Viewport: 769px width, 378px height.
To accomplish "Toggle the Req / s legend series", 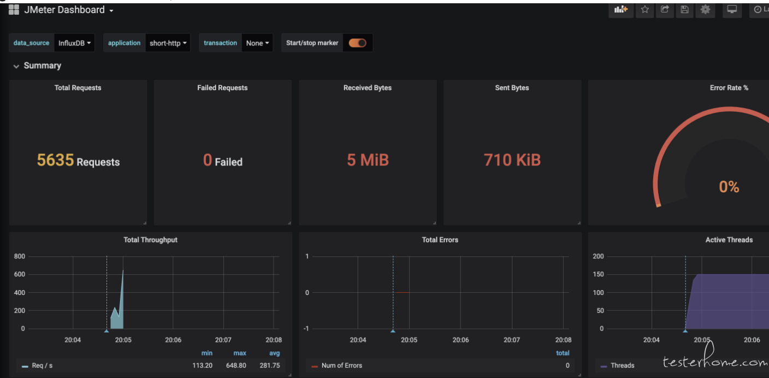I will 43,365.
